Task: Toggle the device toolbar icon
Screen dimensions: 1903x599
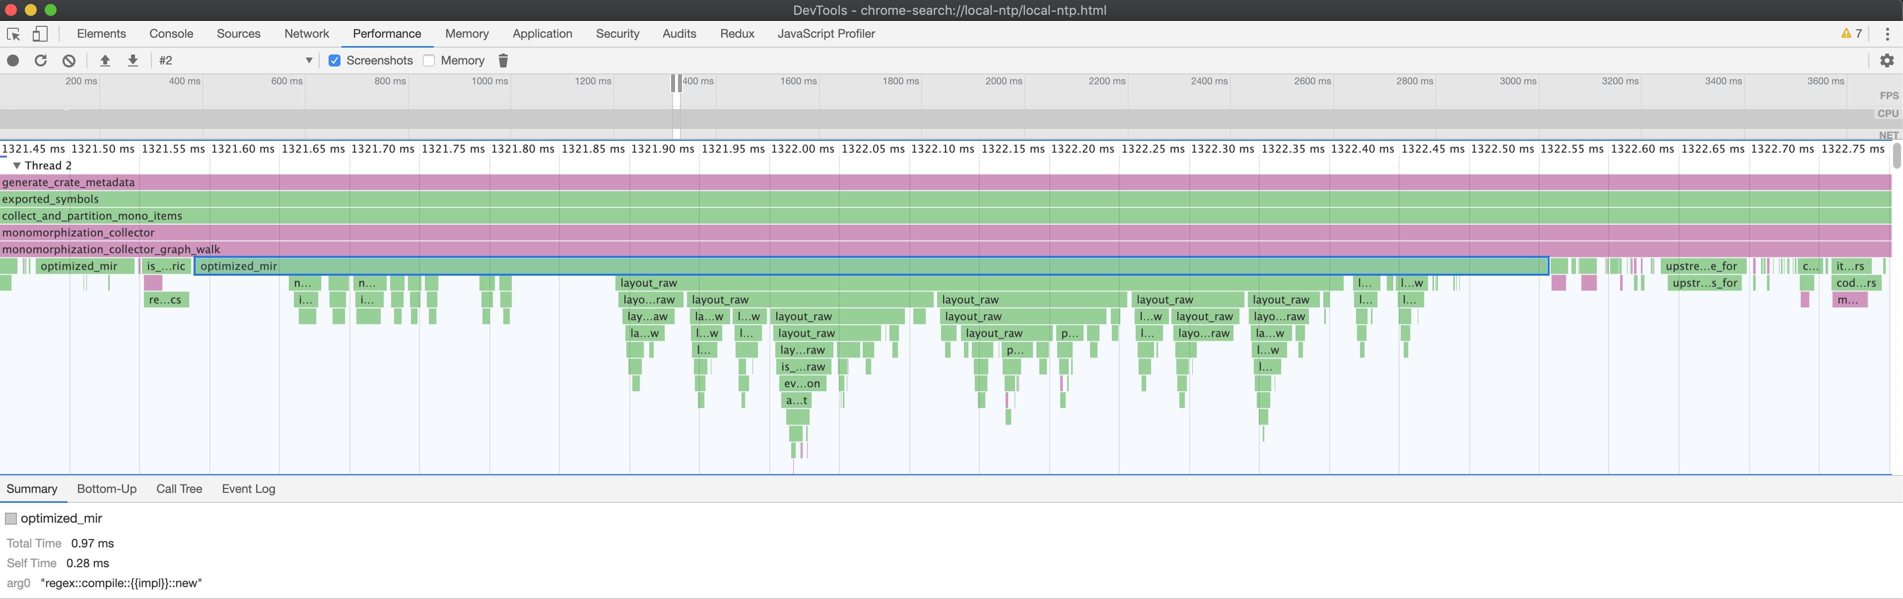Action: click(40, 34)
